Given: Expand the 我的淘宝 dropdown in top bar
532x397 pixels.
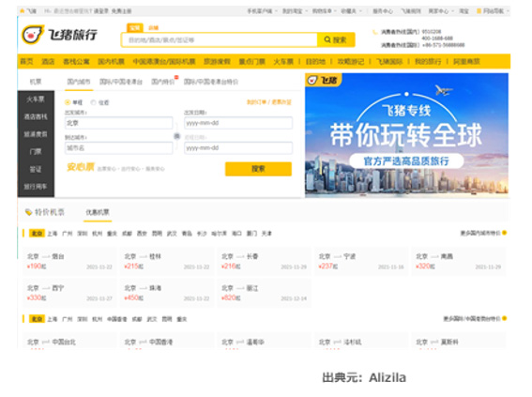Looking at the screenshot, I should [295, 11].
